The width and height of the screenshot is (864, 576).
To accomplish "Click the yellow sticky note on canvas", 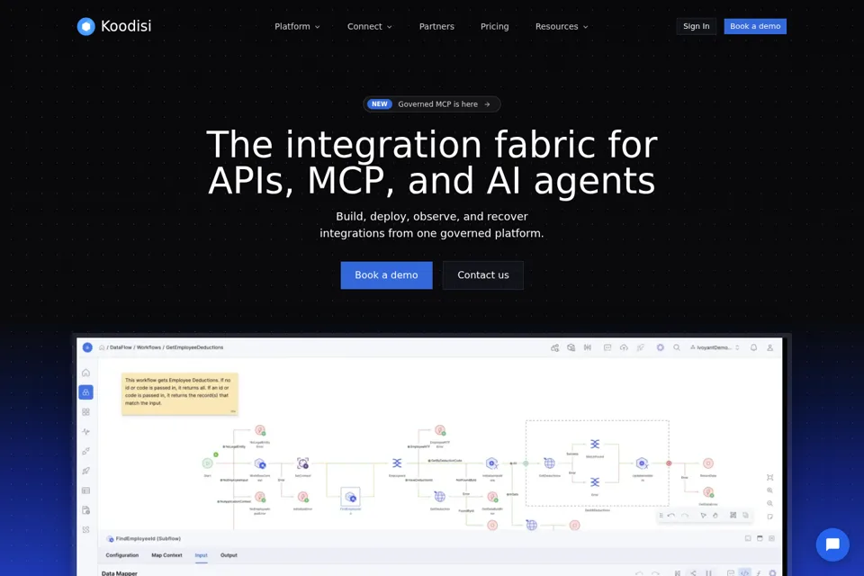I will [x=180, y=393].
